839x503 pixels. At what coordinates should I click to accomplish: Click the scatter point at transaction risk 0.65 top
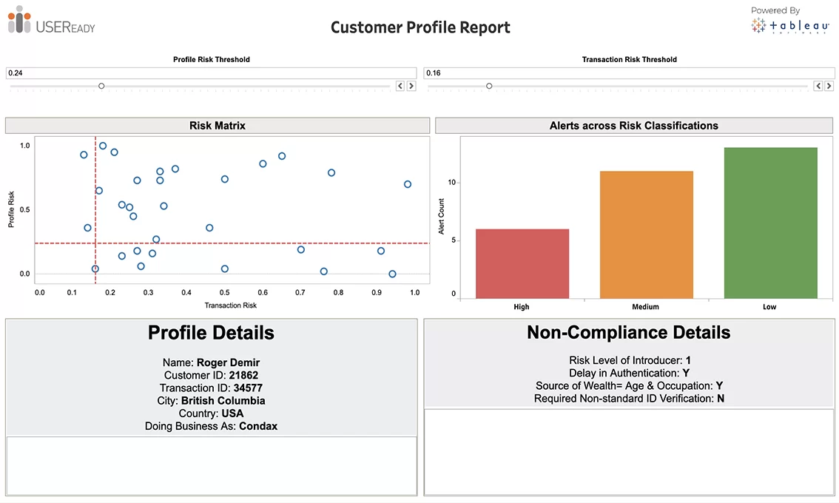[x=282, y=156]
